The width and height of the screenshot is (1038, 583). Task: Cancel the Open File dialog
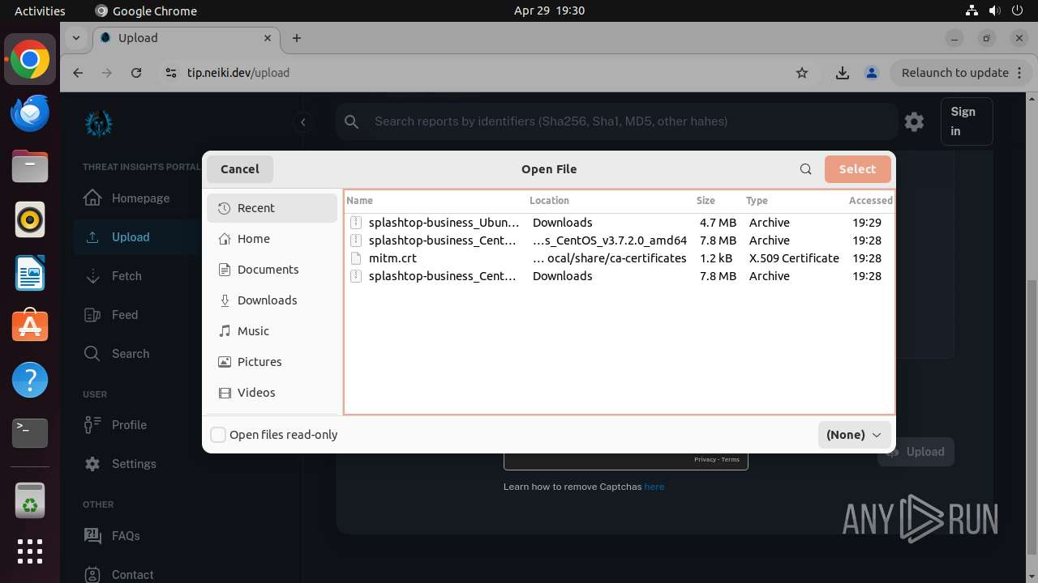coord(240,169)
